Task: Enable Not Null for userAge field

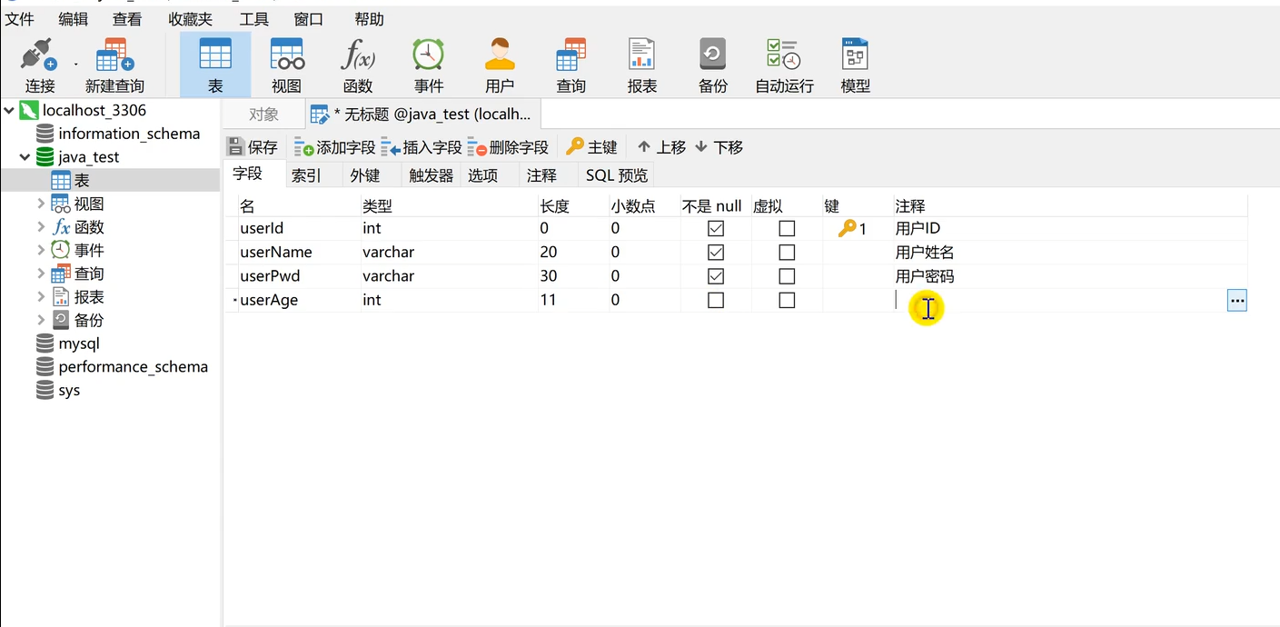Action: pyautogui.click(x=716, y=300)
